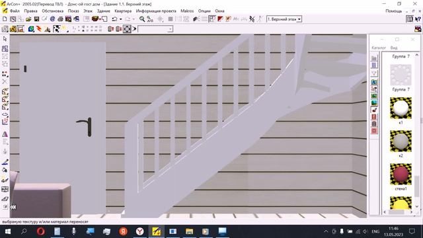Pick the yellow material swatch at catalog bottom
This screenshot has height=238, width=423.
pyautogui.click(x=401, y=203)
